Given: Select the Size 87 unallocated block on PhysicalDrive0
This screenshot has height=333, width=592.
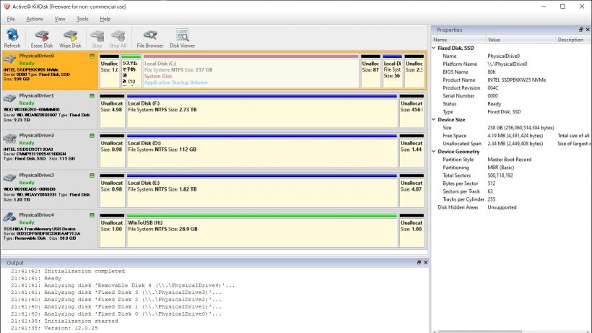Looking at the screenshot, I should click(370, 71).
